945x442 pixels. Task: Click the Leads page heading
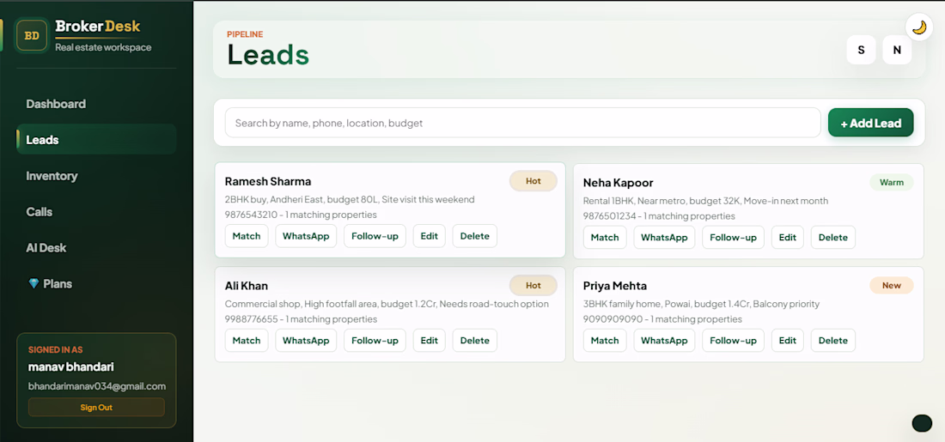coord(268,54)
